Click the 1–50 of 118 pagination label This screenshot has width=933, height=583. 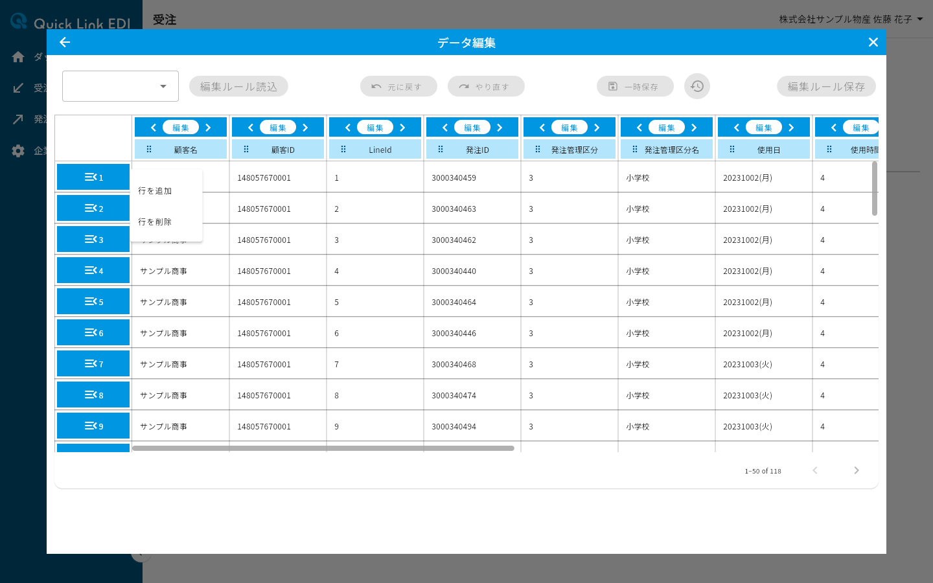(763, 471)
